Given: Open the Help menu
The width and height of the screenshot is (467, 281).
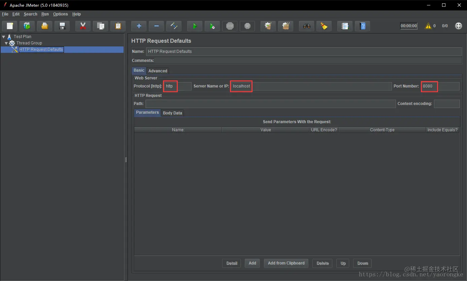Looking at the screenshot, I should [x=76, y=14].
